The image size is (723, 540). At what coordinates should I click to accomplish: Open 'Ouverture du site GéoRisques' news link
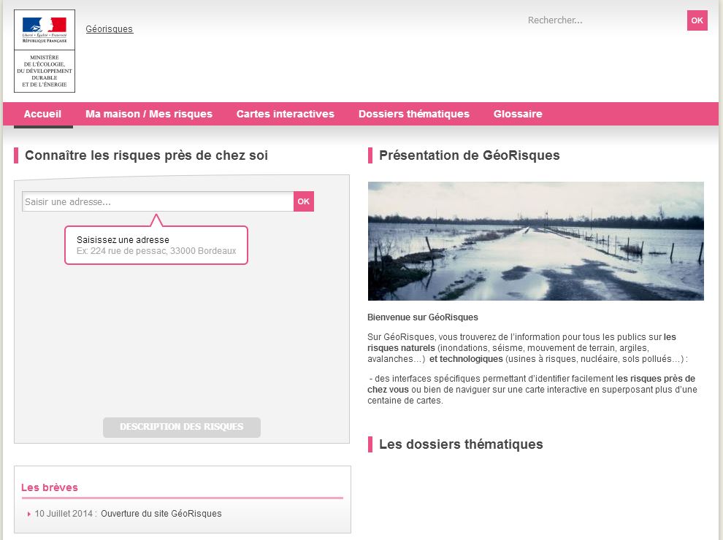pyautogui.click(x=161, y=514)
